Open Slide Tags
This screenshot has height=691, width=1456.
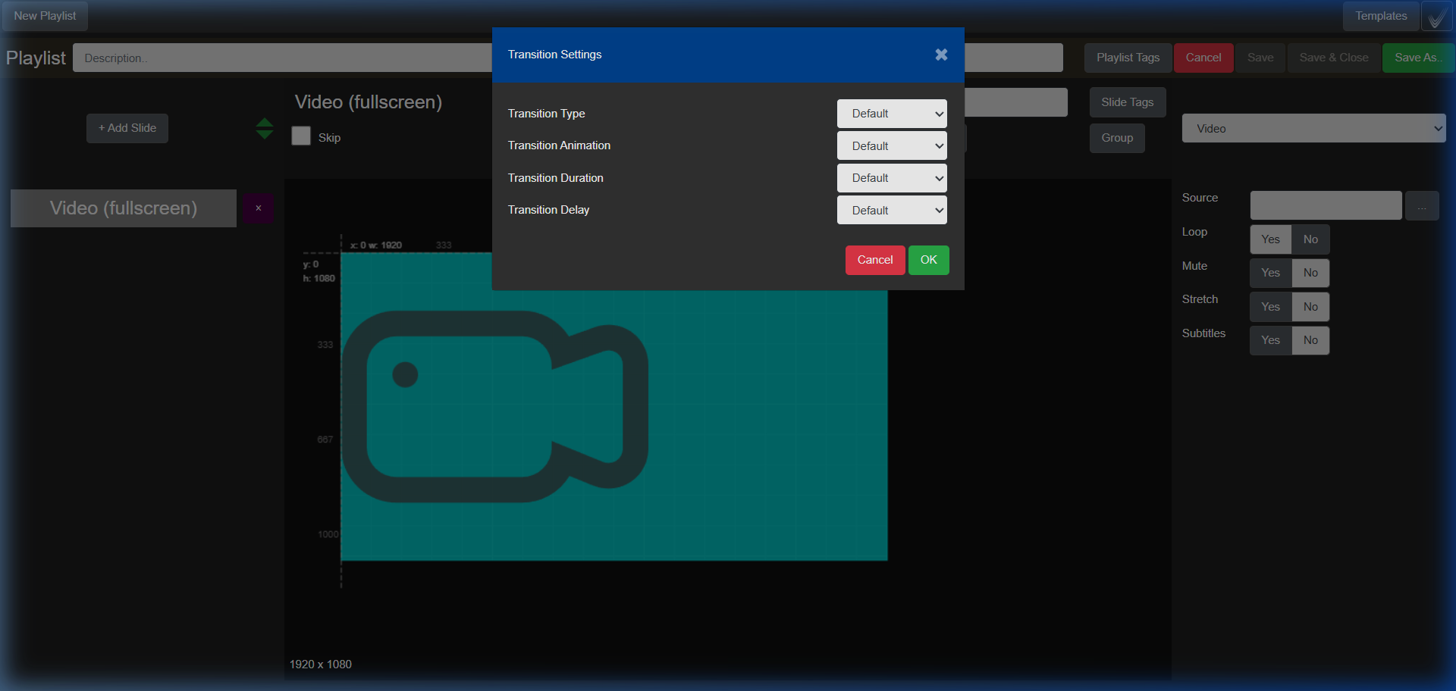(1128, 102)
